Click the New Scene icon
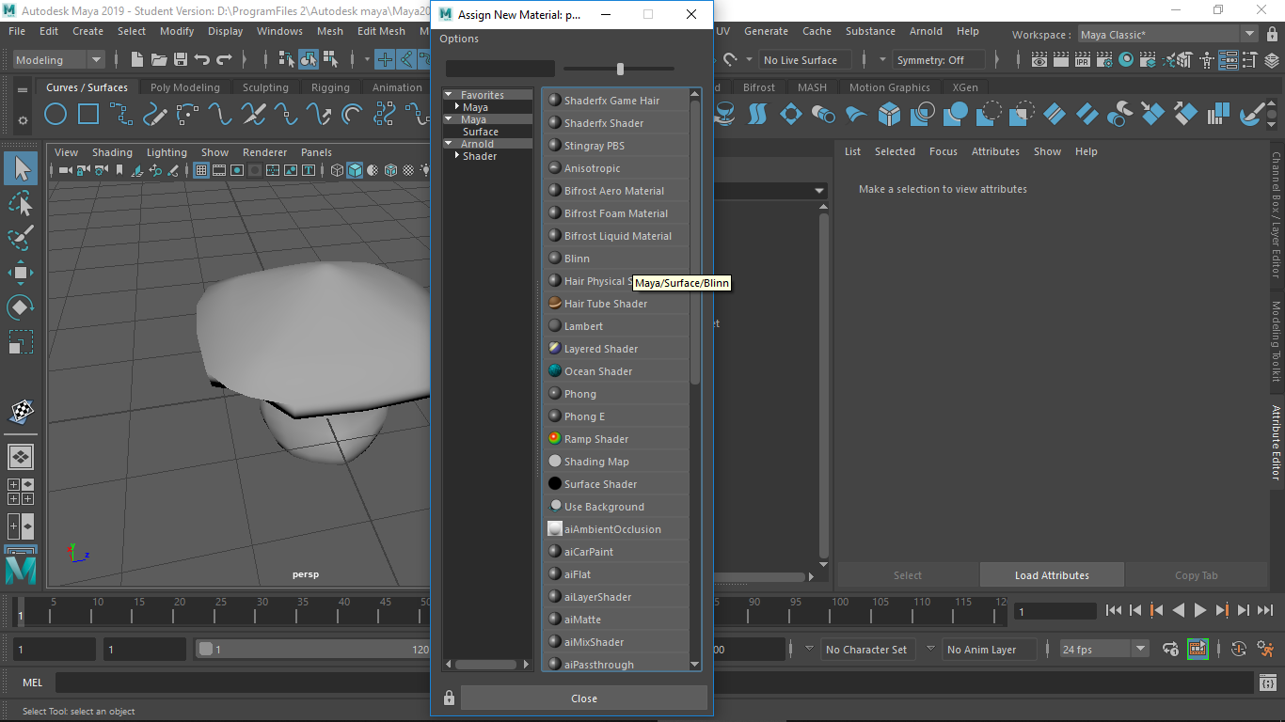 coord(137,59)
